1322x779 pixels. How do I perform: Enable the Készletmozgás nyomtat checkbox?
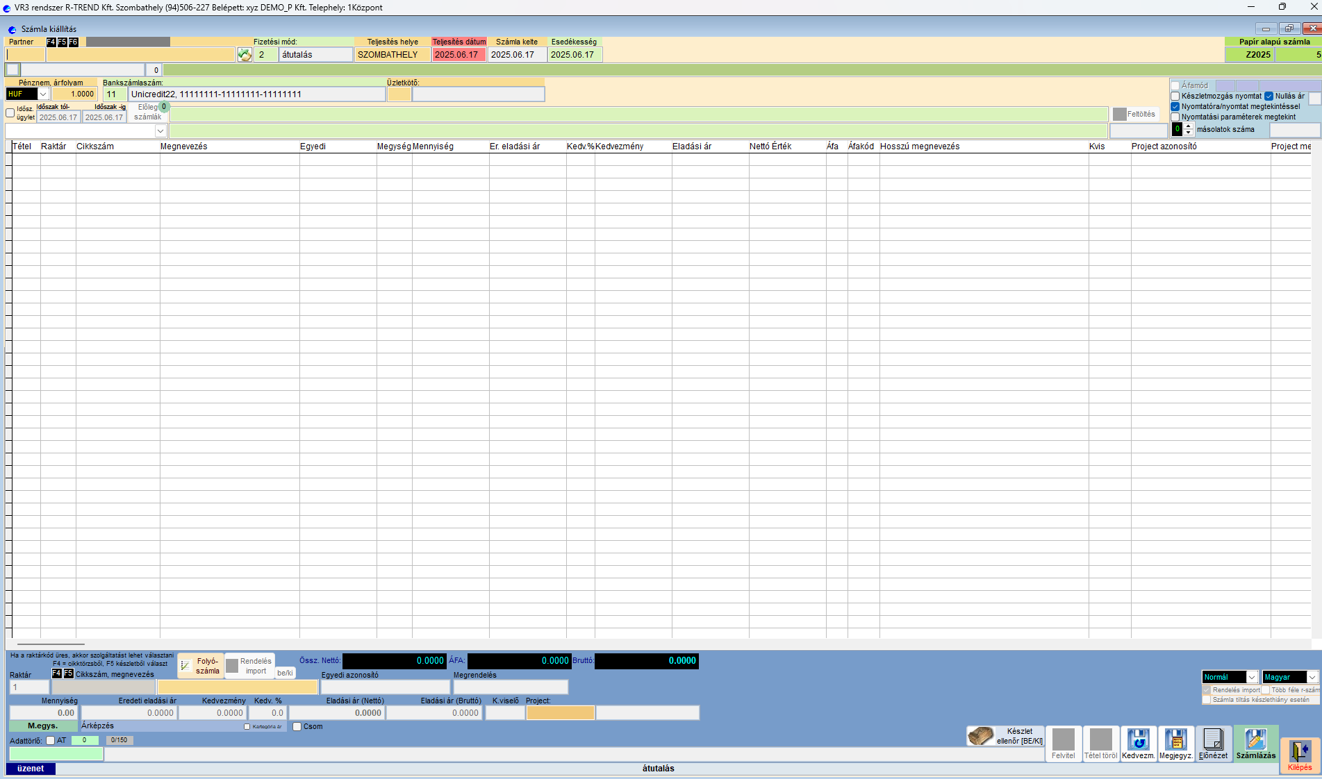pyautogui.click(x=1175, y=97)
